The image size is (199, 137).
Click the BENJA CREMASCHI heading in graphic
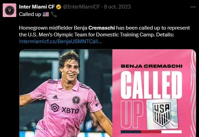pyautogui.click(x=152, y=66)
